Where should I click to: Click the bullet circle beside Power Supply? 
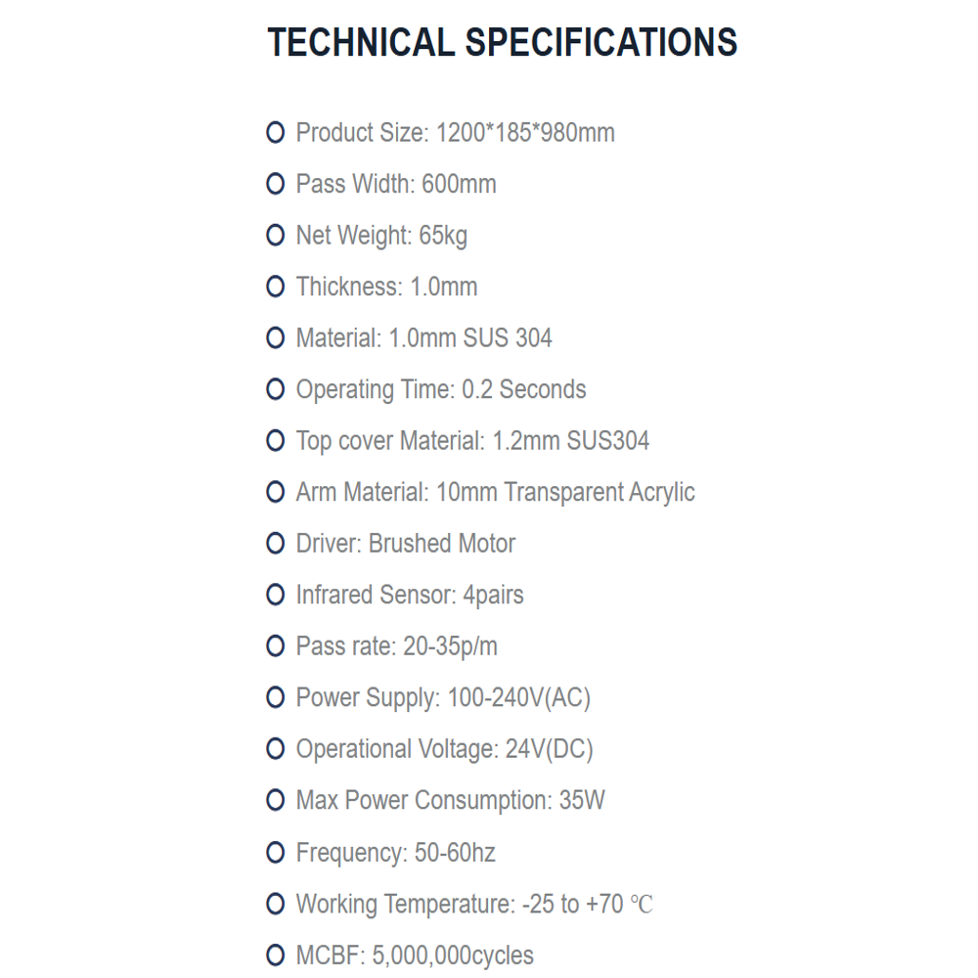[x=275, y=697]
